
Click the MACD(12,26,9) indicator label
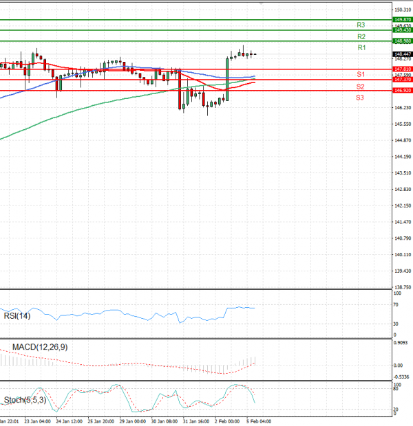click(40, 347)
